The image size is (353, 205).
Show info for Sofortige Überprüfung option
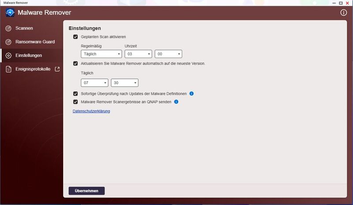[192, 94]
